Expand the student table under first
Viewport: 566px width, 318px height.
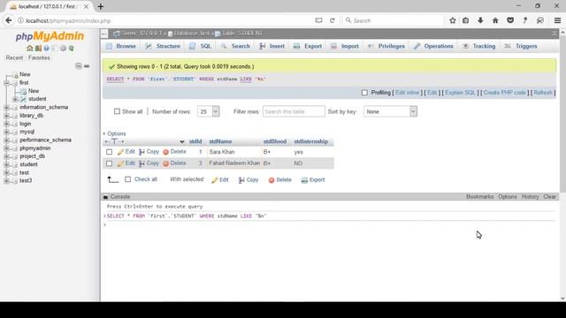point(15,99)
